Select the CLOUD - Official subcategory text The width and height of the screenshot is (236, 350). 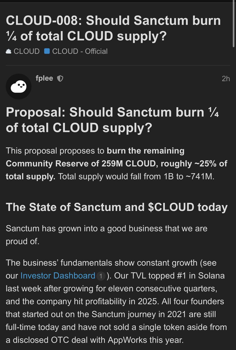(80, 51)
